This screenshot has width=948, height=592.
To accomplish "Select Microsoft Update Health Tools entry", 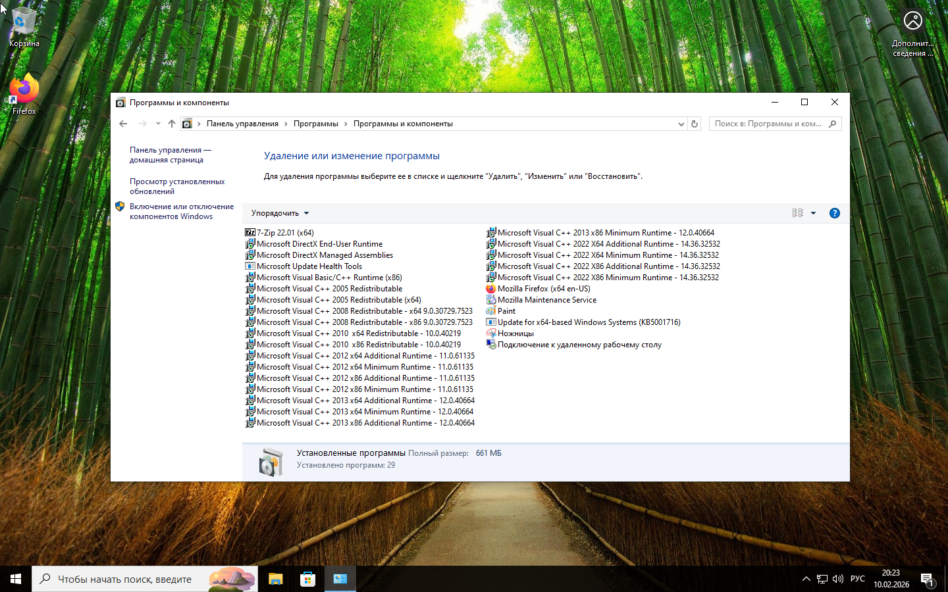I will click(309, 266).
